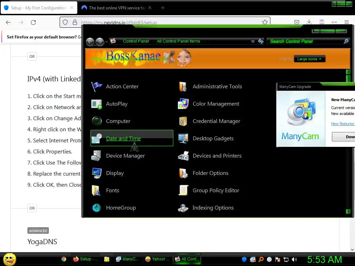Open Indexing Options icon
This screenshot has width=355, height=266.
[x=183, y=208]
